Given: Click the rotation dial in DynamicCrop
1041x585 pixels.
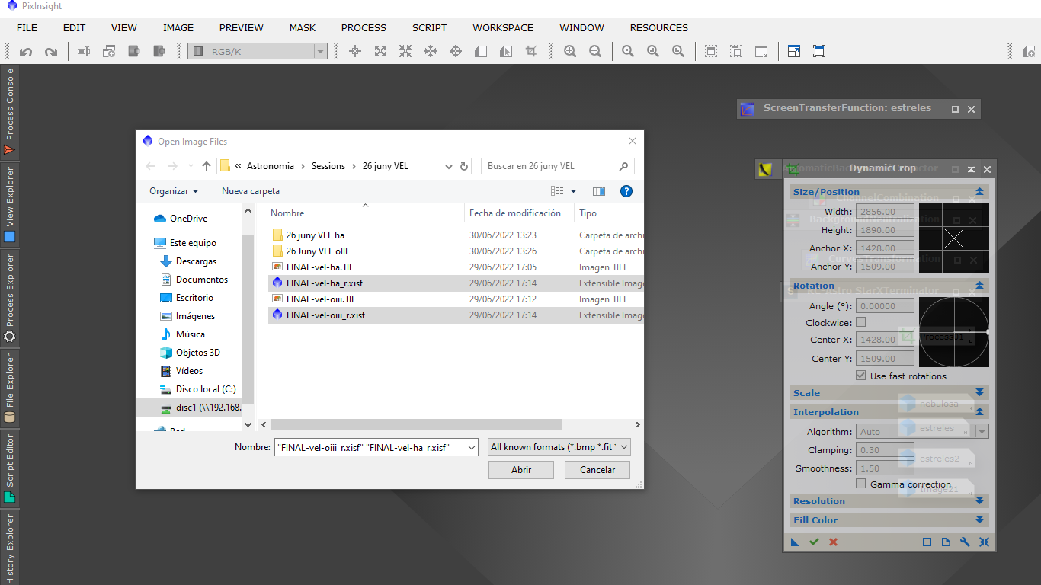Looking at the screenshot, I should (954, 332).
